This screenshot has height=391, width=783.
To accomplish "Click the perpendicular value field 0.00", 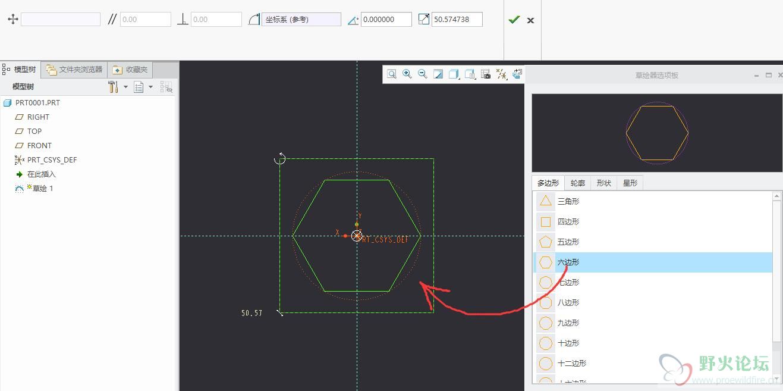I will (x=216, y=20).
